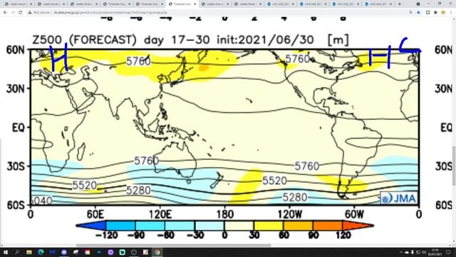This screenshot has height=257, width=456.
Task: Go back to the previous page
Action: (5, 13)
